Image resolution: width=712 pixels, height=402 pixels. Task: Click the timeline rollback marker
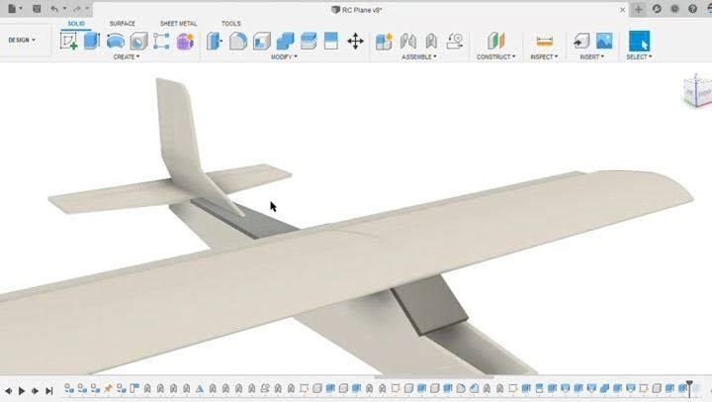(x=689, y=388)
